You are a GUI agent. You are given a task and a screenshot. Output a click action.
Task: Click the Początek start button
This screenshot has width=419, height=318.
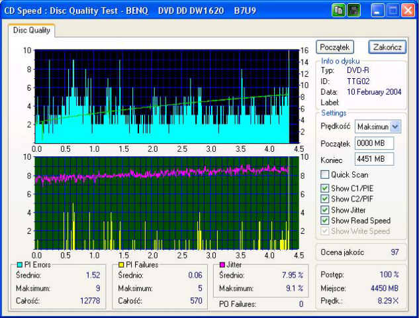(335, 47)
